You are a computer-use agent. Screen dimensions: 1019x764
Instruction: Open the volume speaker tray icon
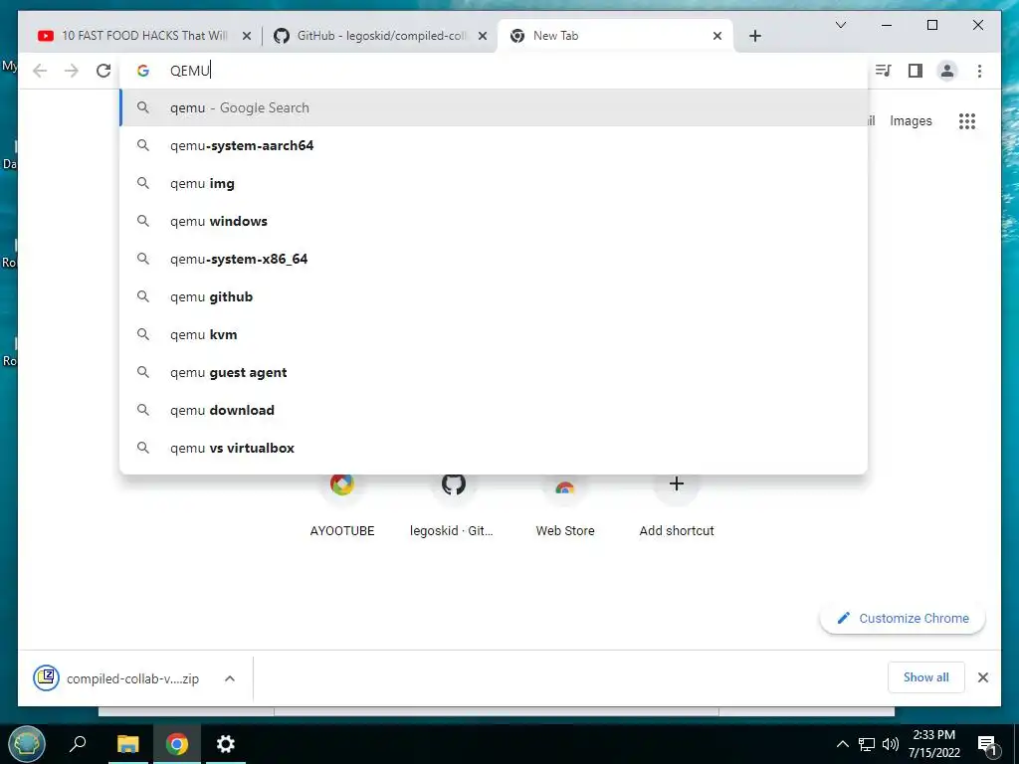[891, 744]
